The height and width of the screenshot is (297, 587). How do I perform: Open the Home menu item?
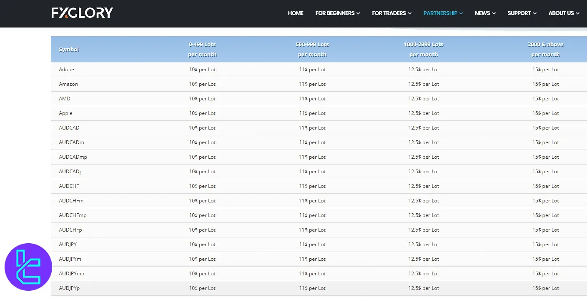point(296,13)
